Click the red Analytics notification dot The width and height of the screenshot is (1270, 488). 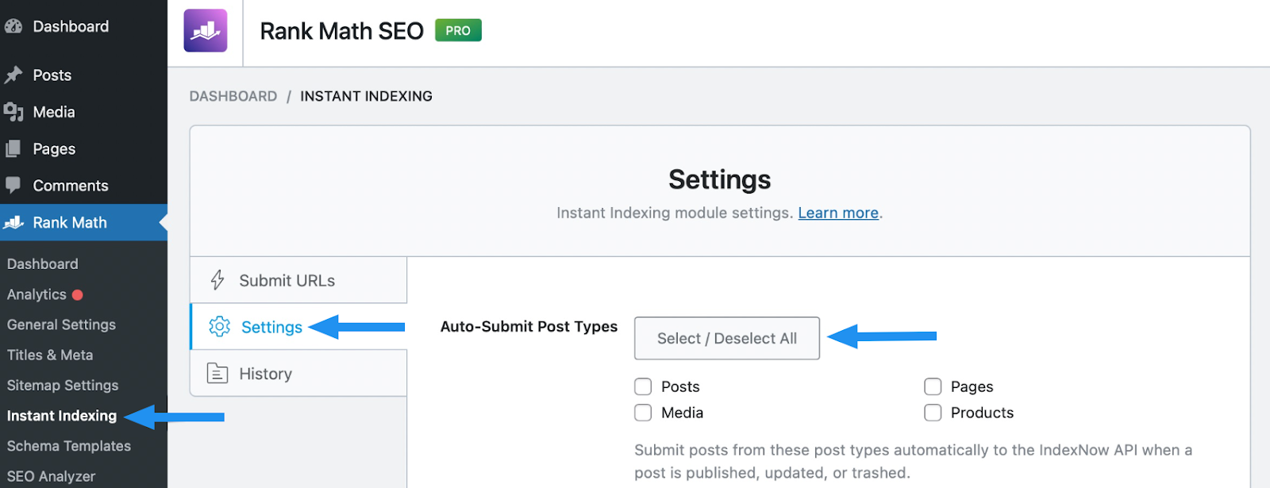[78, 294]
